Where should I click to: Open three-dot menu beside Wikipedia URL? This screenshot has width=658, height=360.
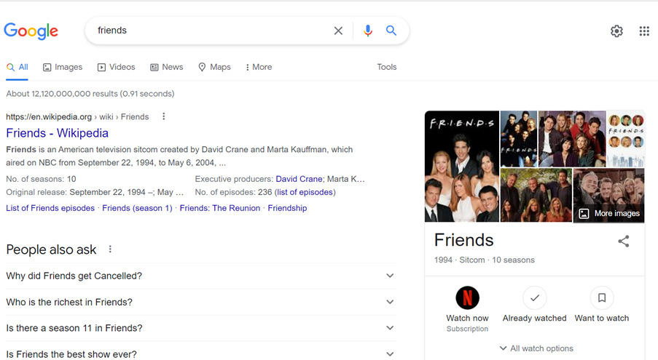pyautogui.click(x=164, y=116)
